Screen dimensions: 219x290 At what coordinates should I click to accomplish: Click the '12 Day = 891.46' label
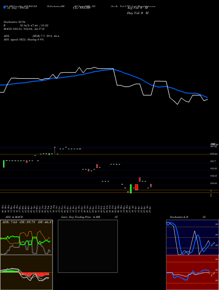pos(17,8)
